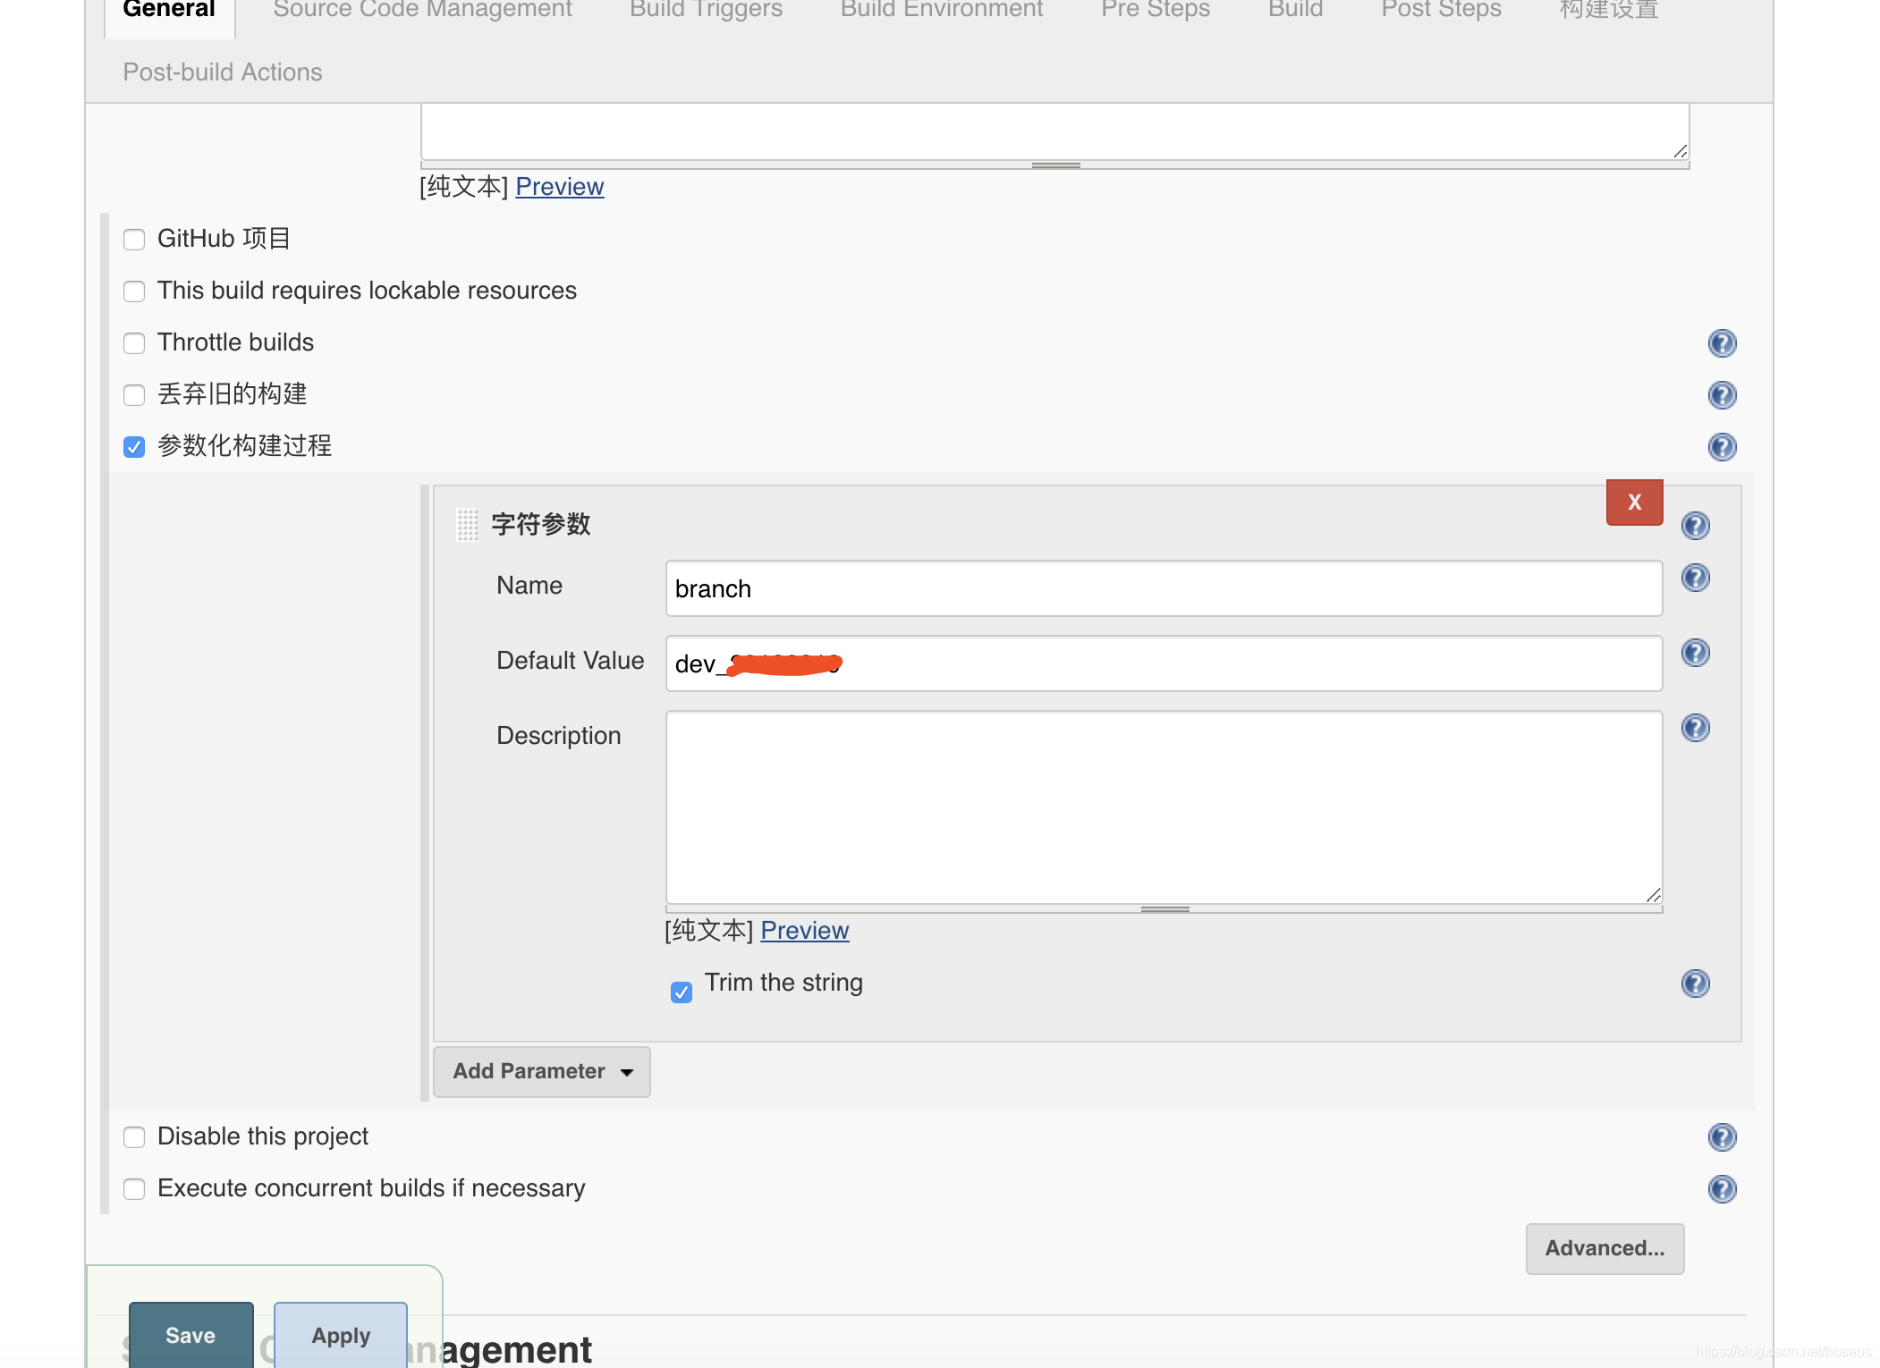Open the Preview link under Description

coord(803,930)
